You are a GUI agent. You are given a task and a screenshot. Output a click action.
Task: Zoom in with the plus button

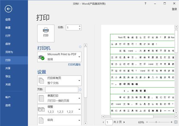coord(172,122)
